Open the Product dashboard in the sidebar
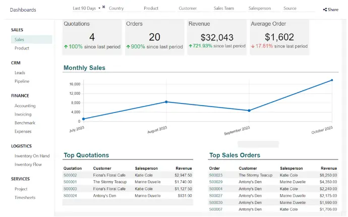This screenshot has width=348, height=217. (22, 48)
